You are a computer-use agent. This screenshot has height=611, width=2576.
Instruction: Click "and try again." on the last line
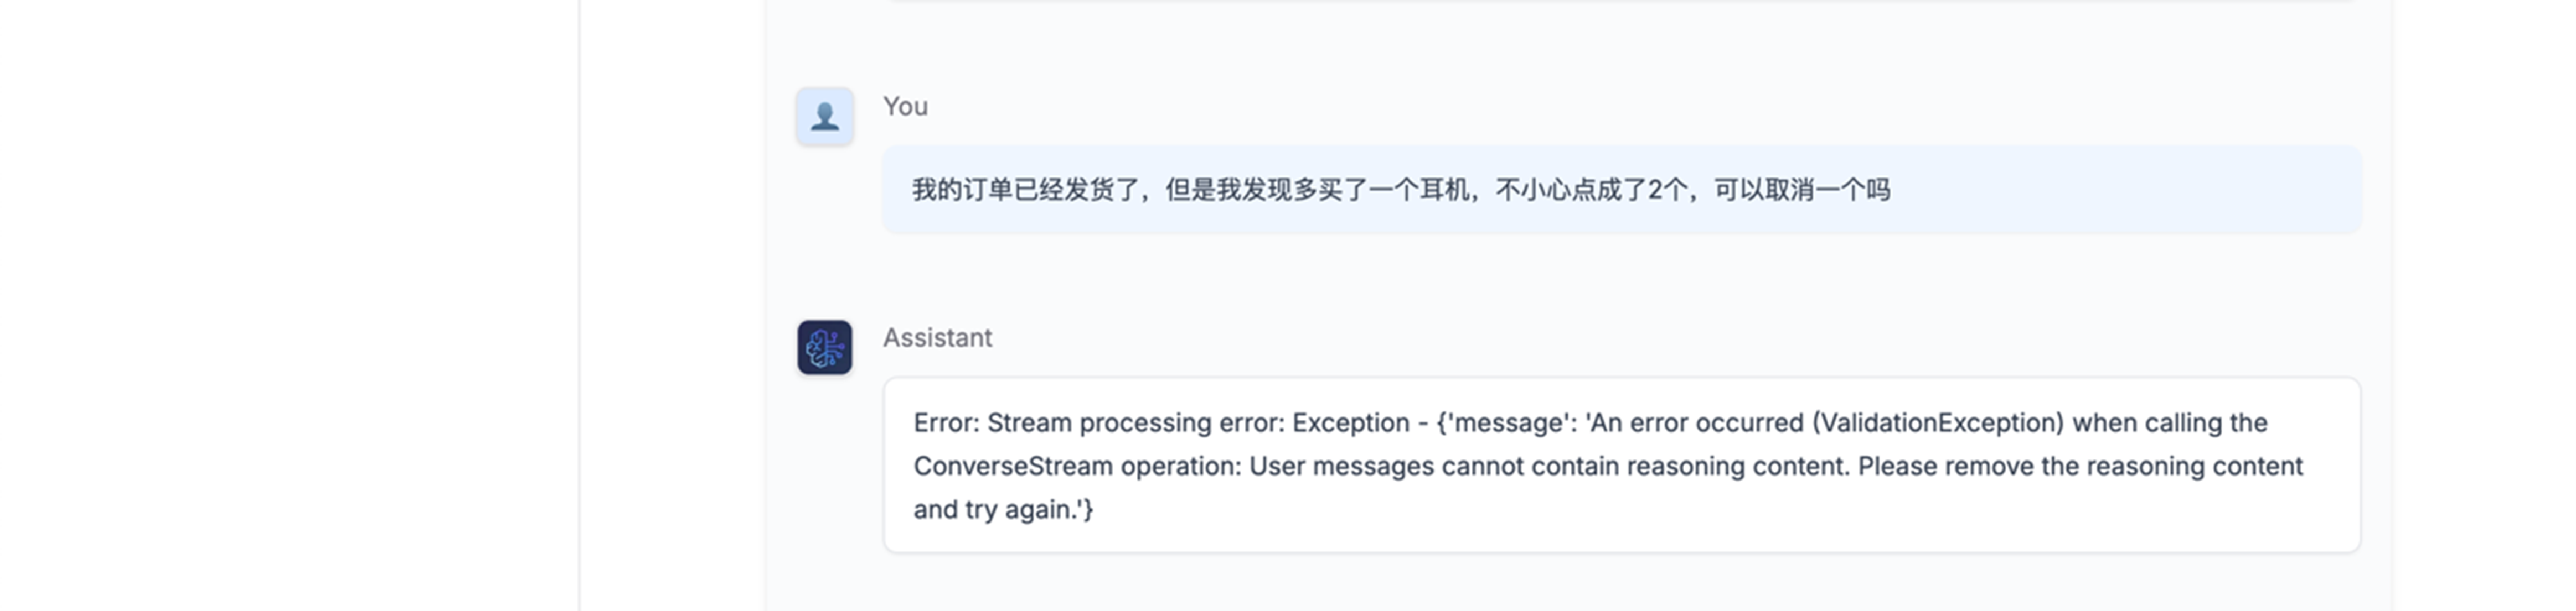point(1000,510)
